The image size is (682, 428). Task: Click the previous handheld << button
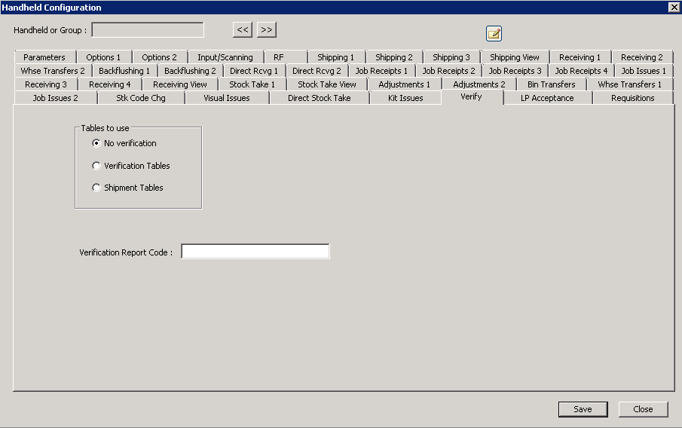243,30
